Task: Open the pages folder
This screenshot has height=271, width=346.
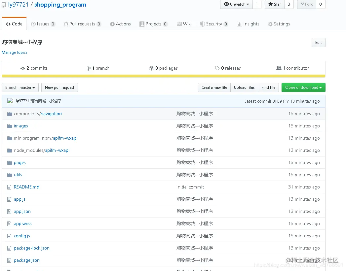Action: pyautogui.click(x=19, y=163)
